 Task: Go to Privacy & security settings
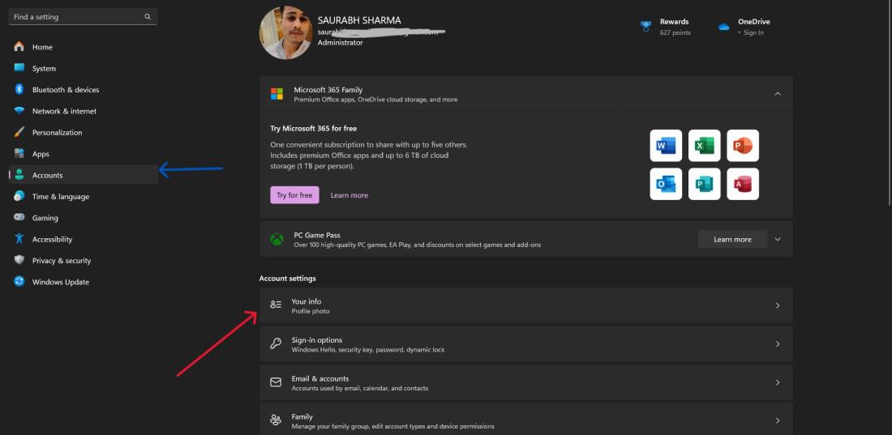(61, 261)
